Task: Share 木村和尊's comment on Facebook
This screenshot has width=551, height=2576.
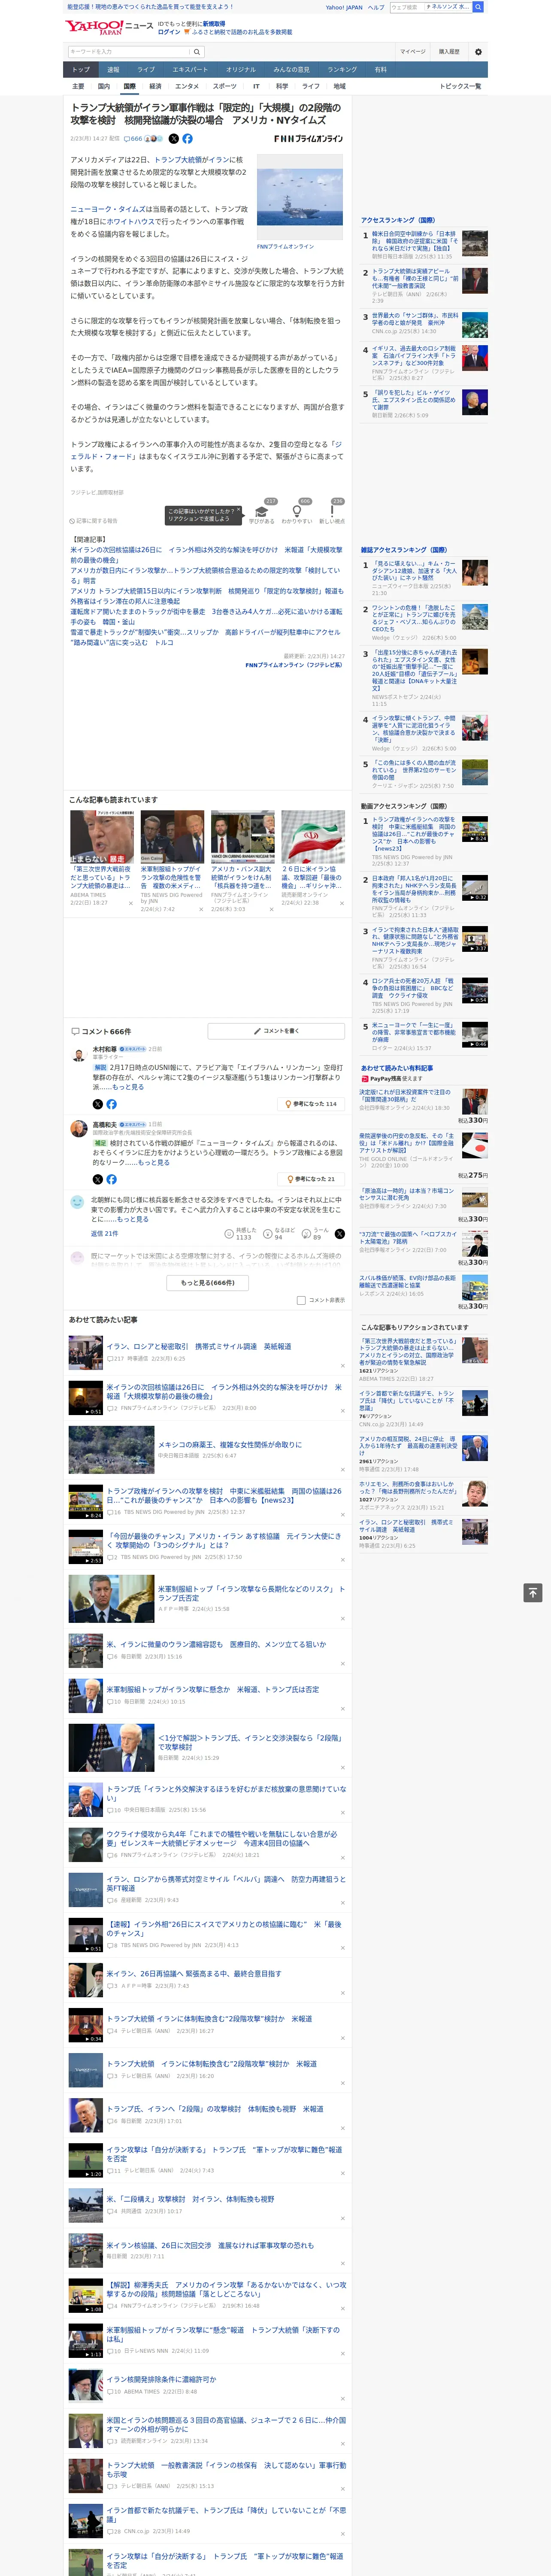Action: pos(111,1104)
